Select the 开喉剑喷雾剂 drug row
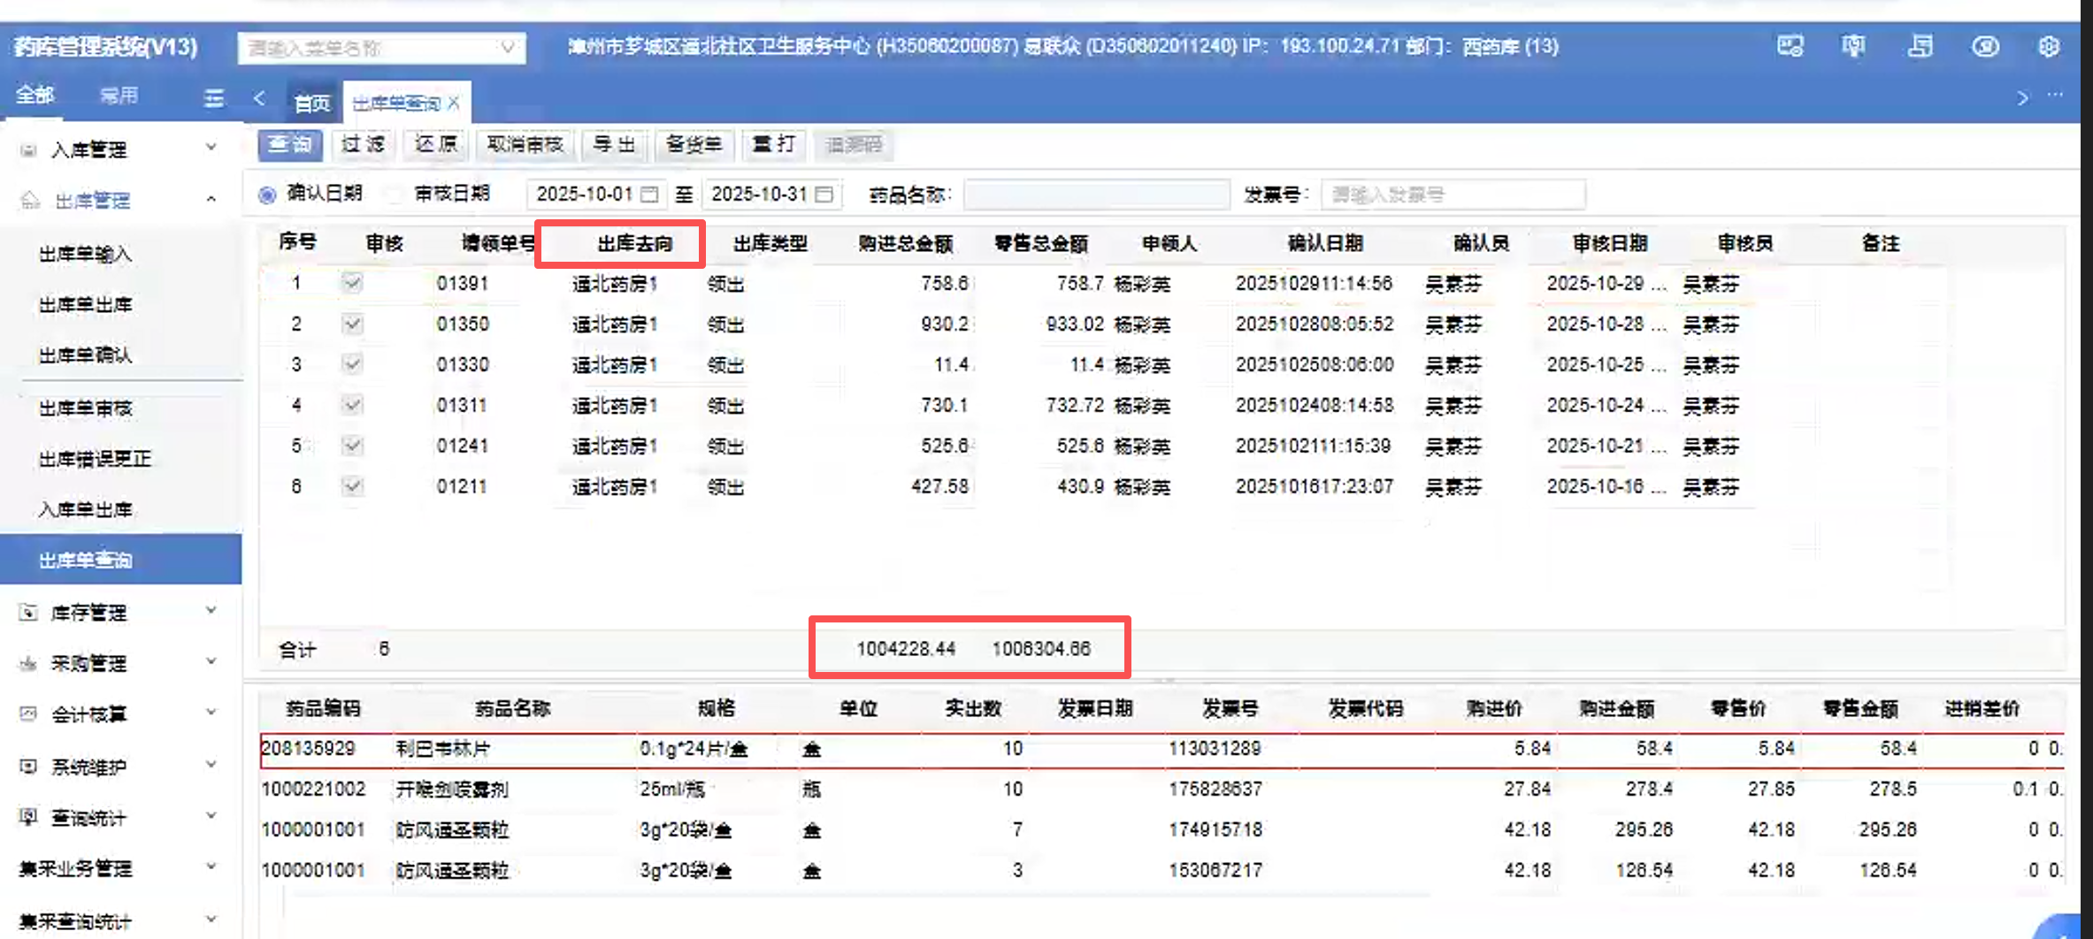 [1161, 789]
